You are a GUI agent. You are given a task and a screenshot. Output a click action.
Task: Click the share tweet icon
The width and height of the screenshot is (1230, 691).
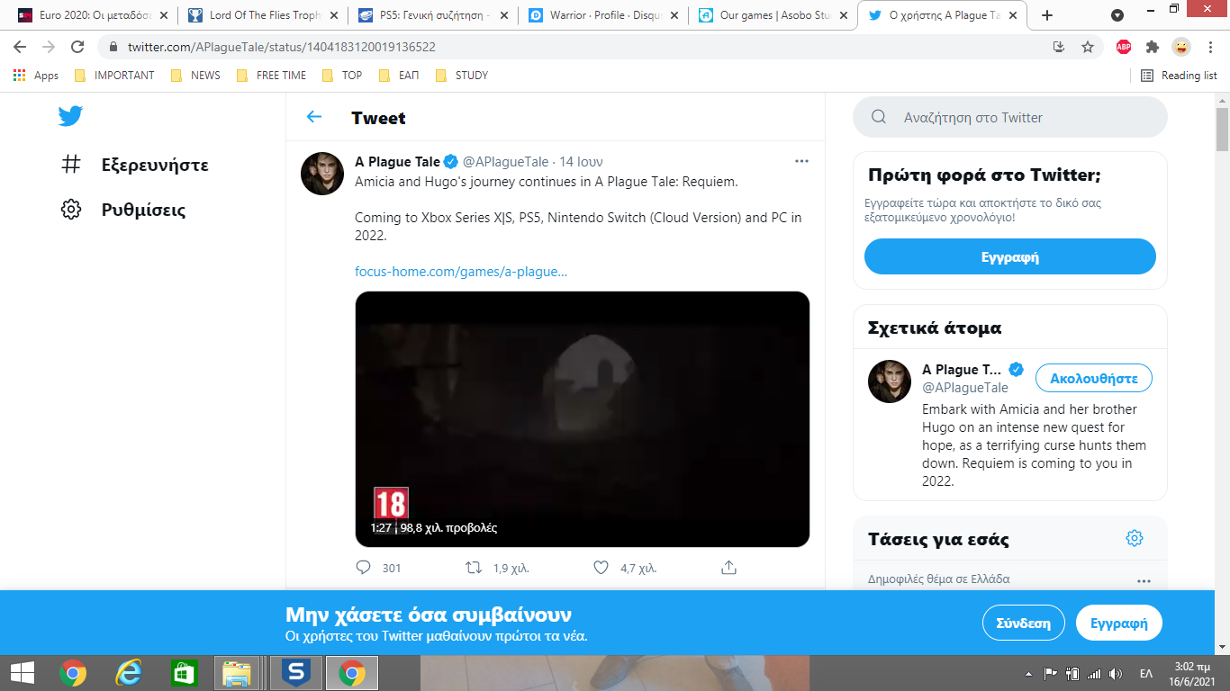tap(729, 568)
